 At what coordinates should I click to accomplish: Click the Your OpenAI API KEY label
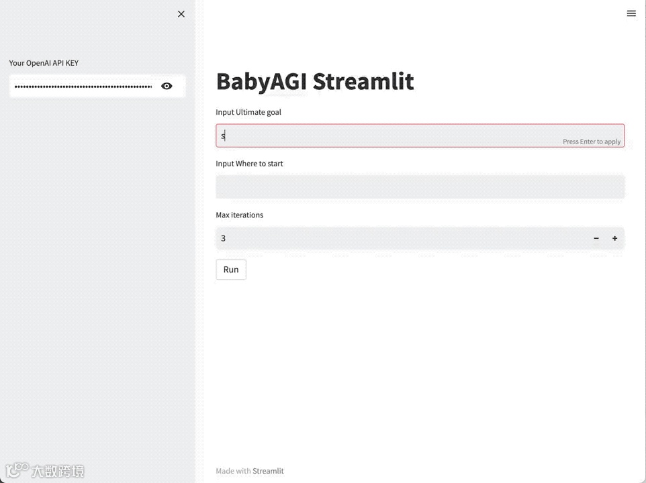[44, 63]
